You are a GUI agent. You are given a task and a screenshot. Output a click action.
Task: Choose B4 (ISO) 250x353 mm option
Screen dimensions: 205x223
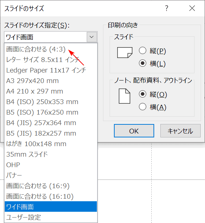[x=51, y=102]
